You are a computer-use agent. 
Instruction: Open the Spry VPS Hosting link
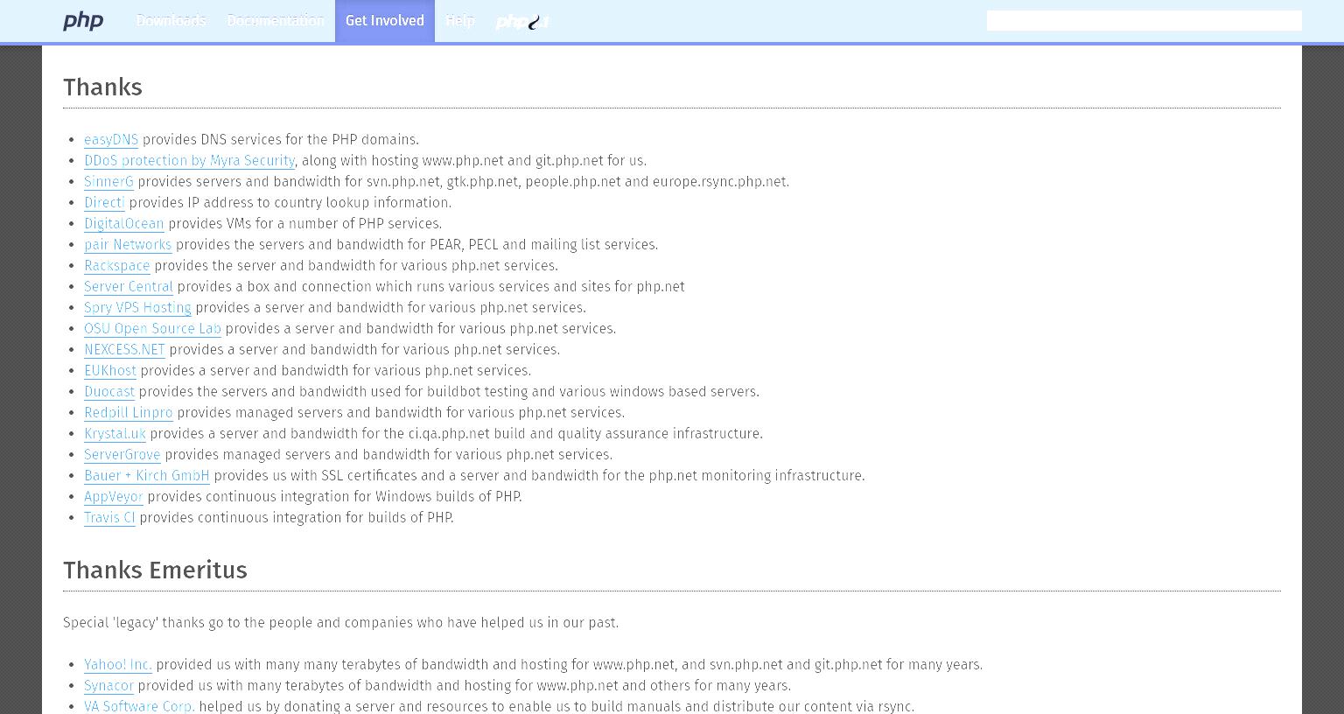tap(137, 308)
